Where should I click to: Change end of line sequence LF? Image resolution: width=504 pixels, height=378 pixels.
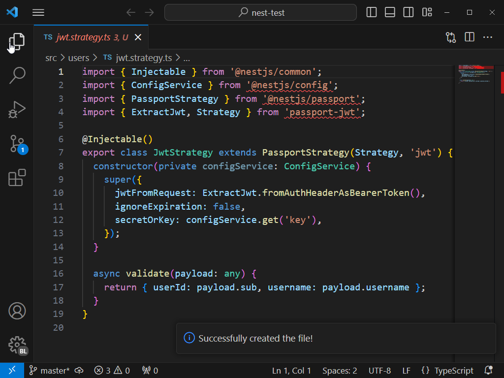(x=406, y=371)
